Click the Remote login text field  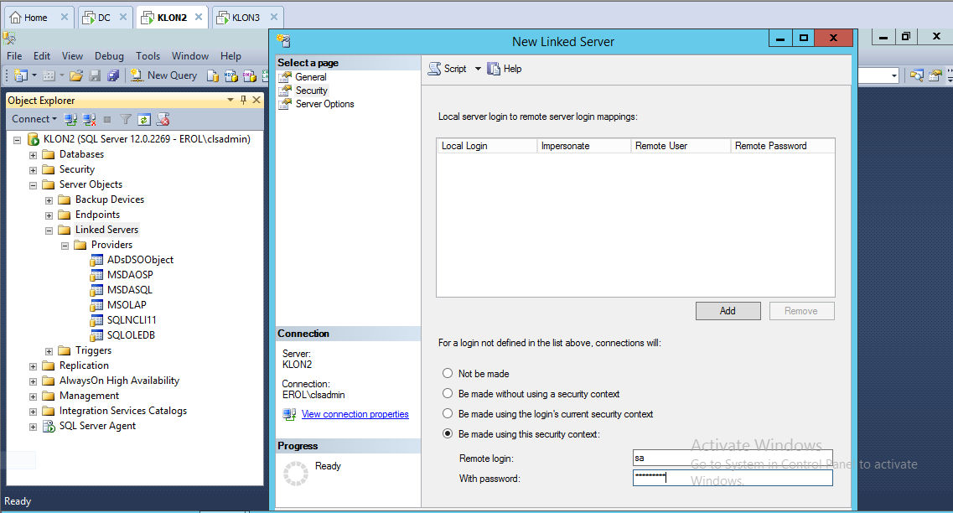732,458
